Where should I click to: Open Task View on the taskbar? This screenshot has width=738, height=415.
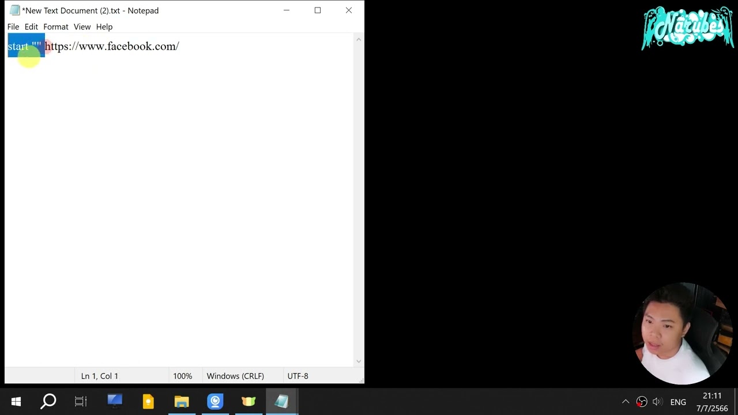(81, 401)
